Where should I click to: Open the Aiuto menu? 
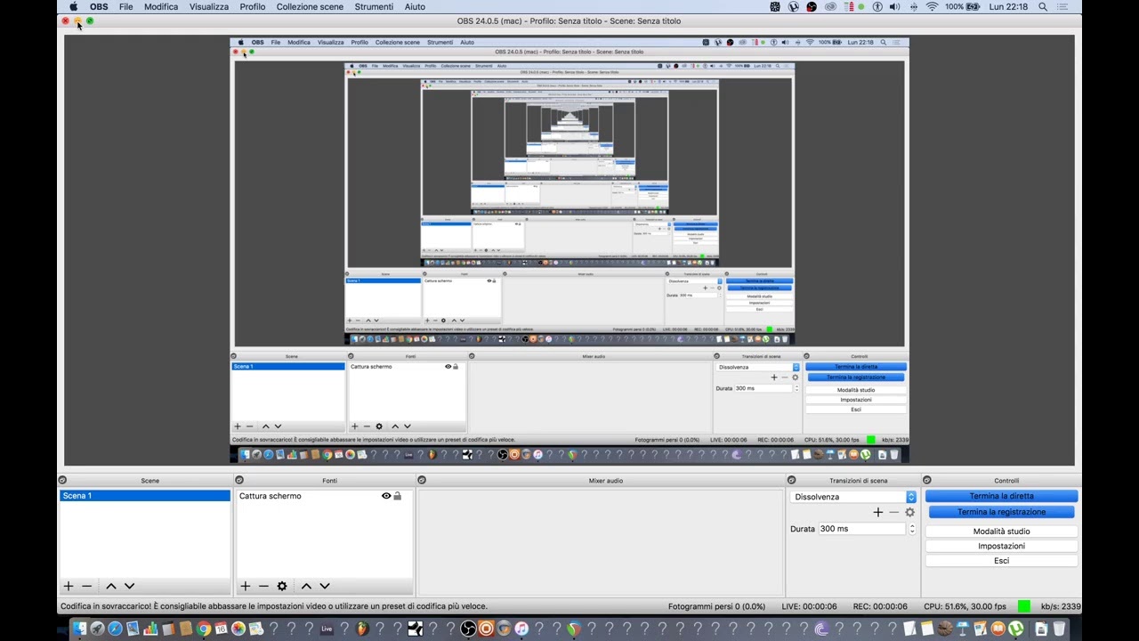click(415, 6)
